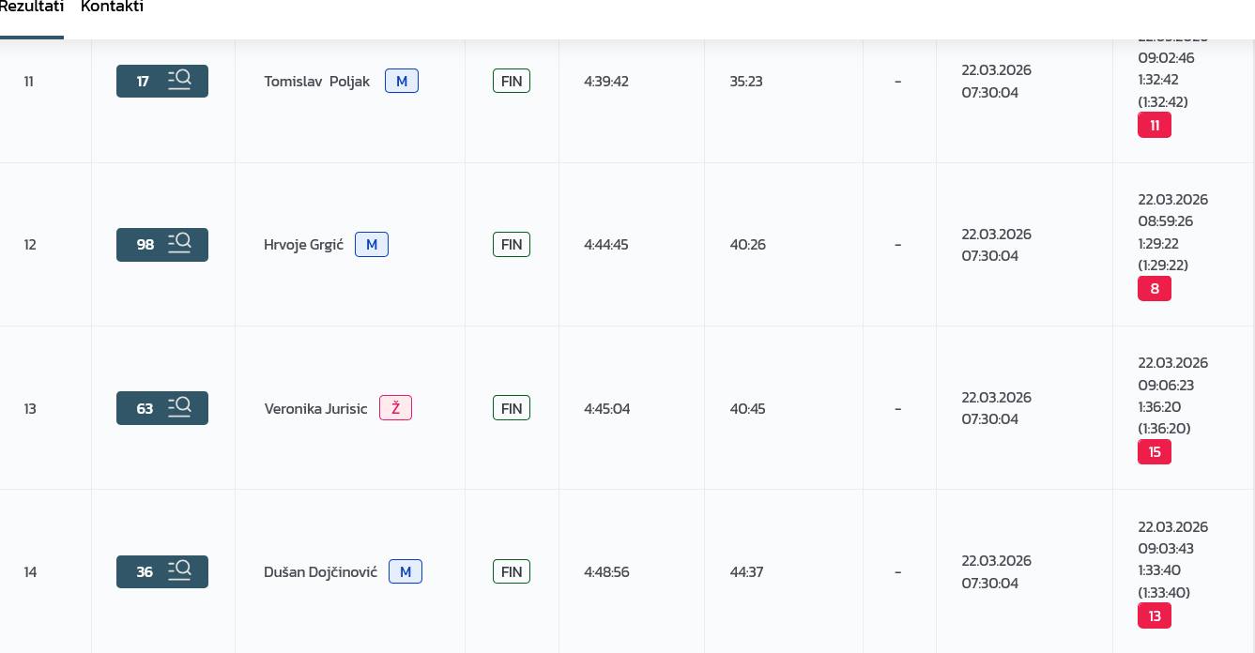Click the FIN status badge for Hrvoje Grgić
The image size is (1255, 653).
coord(512,245)
